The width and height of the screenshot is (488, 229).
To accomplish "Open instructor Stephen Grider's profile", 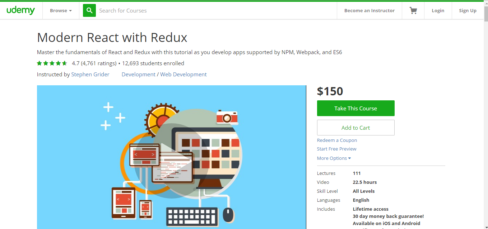I will pos(90,74).
